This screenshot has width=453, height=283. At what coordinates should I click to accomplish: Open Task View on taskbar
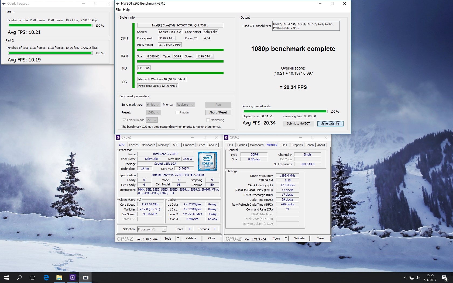pyautogui.click(x=32, y=277)
